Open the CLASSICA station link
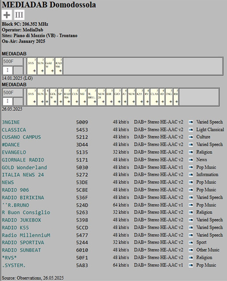Image resolution: width=227 pixels, height=281 pixels. (x=14, y=130)
